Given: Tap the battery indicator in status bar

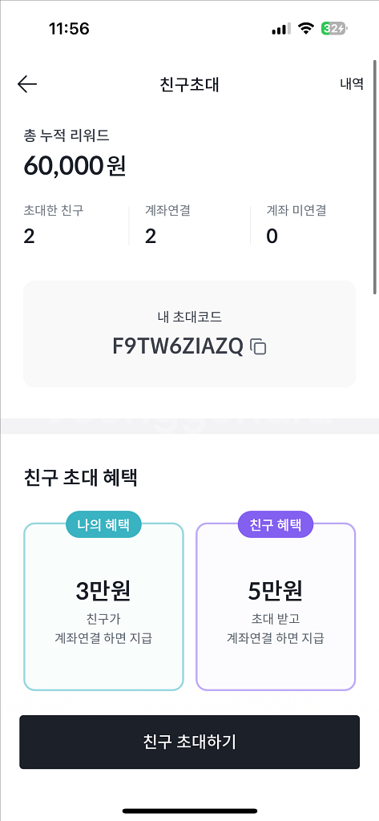Looking at the screenshot, I should (334, 29).
